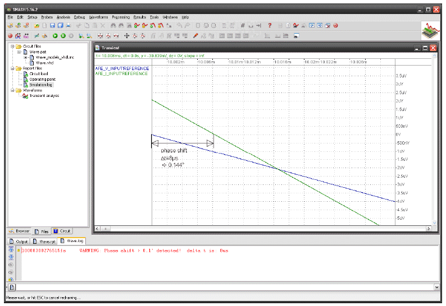Switch to the Browser panel tab
This screenshot has width=446, height=306.
[19, 231]
